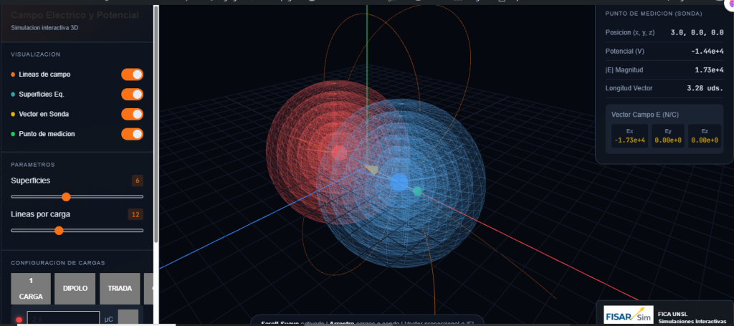Click the Lineas por carga slider handle

[x=59, y=230]
